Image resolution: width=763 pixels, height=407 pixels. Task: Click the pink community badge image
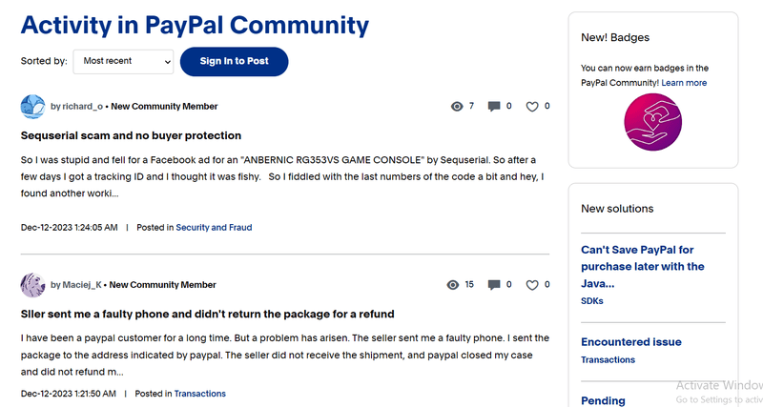coord(652,124)
